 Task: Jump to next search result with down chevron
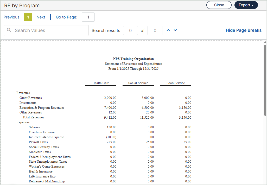coord(175,30)
